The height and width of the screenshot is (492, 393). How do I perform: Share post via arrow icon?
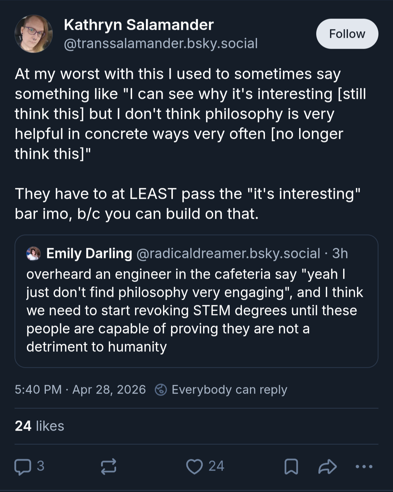(327, 467)
